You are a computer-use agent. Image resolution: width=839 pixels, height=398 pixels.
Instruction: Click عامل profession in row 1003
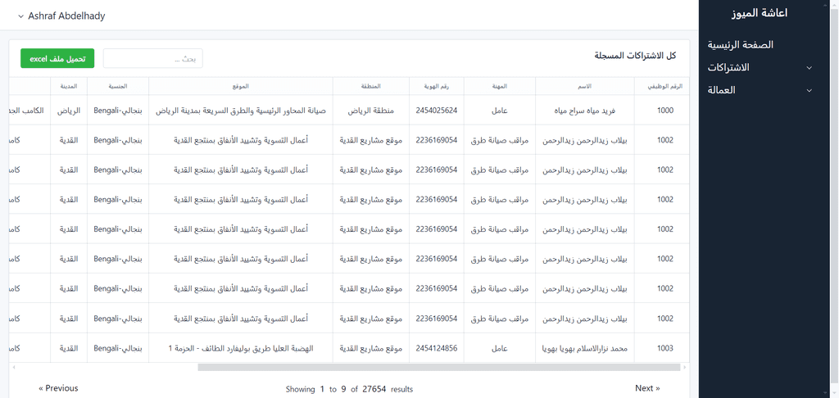[x=500, y=348]
